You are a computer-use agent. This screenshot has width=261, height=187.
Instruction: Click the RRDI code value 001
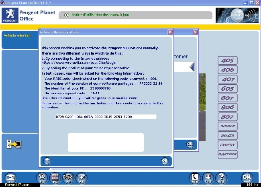click(x=153, y=79)
